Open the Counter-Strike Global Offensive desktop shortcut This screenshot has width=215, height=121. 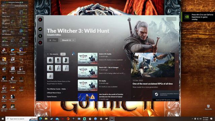point(4,61)
